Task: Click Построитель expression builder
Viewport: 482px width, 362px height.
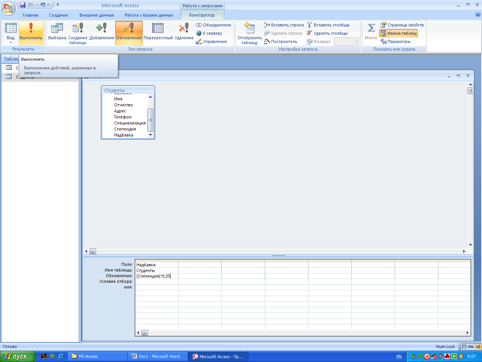Action: (x=281, y=41)
